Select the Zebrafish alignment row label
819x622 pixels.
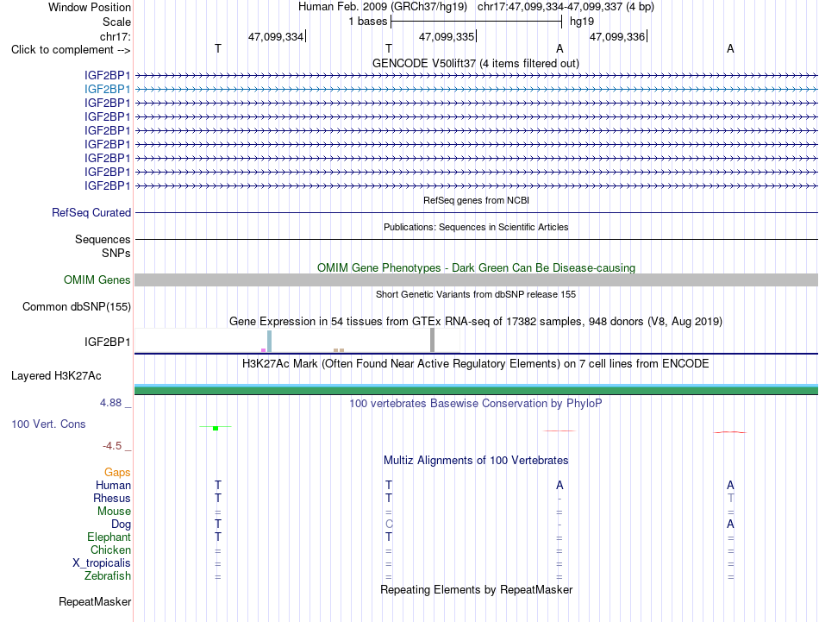coord(108,576)
